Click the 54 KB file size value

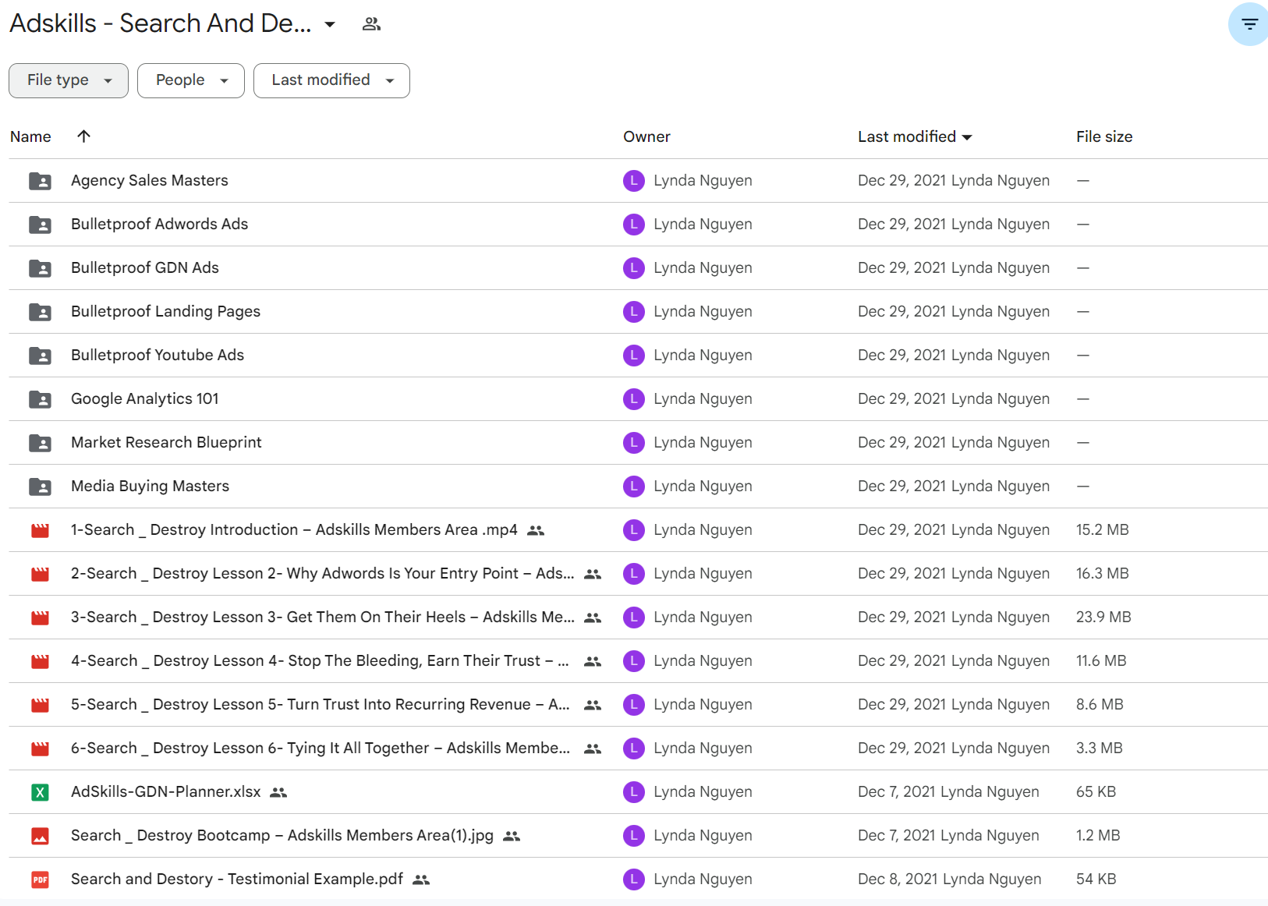click(x=1096, y=879)
